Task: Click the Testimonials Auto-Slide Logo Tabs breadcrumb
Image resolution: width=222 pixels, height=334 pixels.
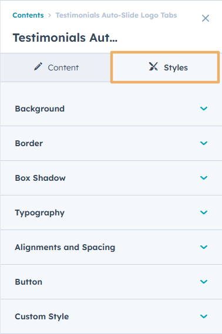Action: click(x=116, y=15)
